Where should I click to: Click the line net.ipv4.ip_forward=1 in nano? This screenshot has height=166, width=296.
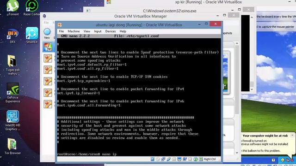tap(79, 93)
